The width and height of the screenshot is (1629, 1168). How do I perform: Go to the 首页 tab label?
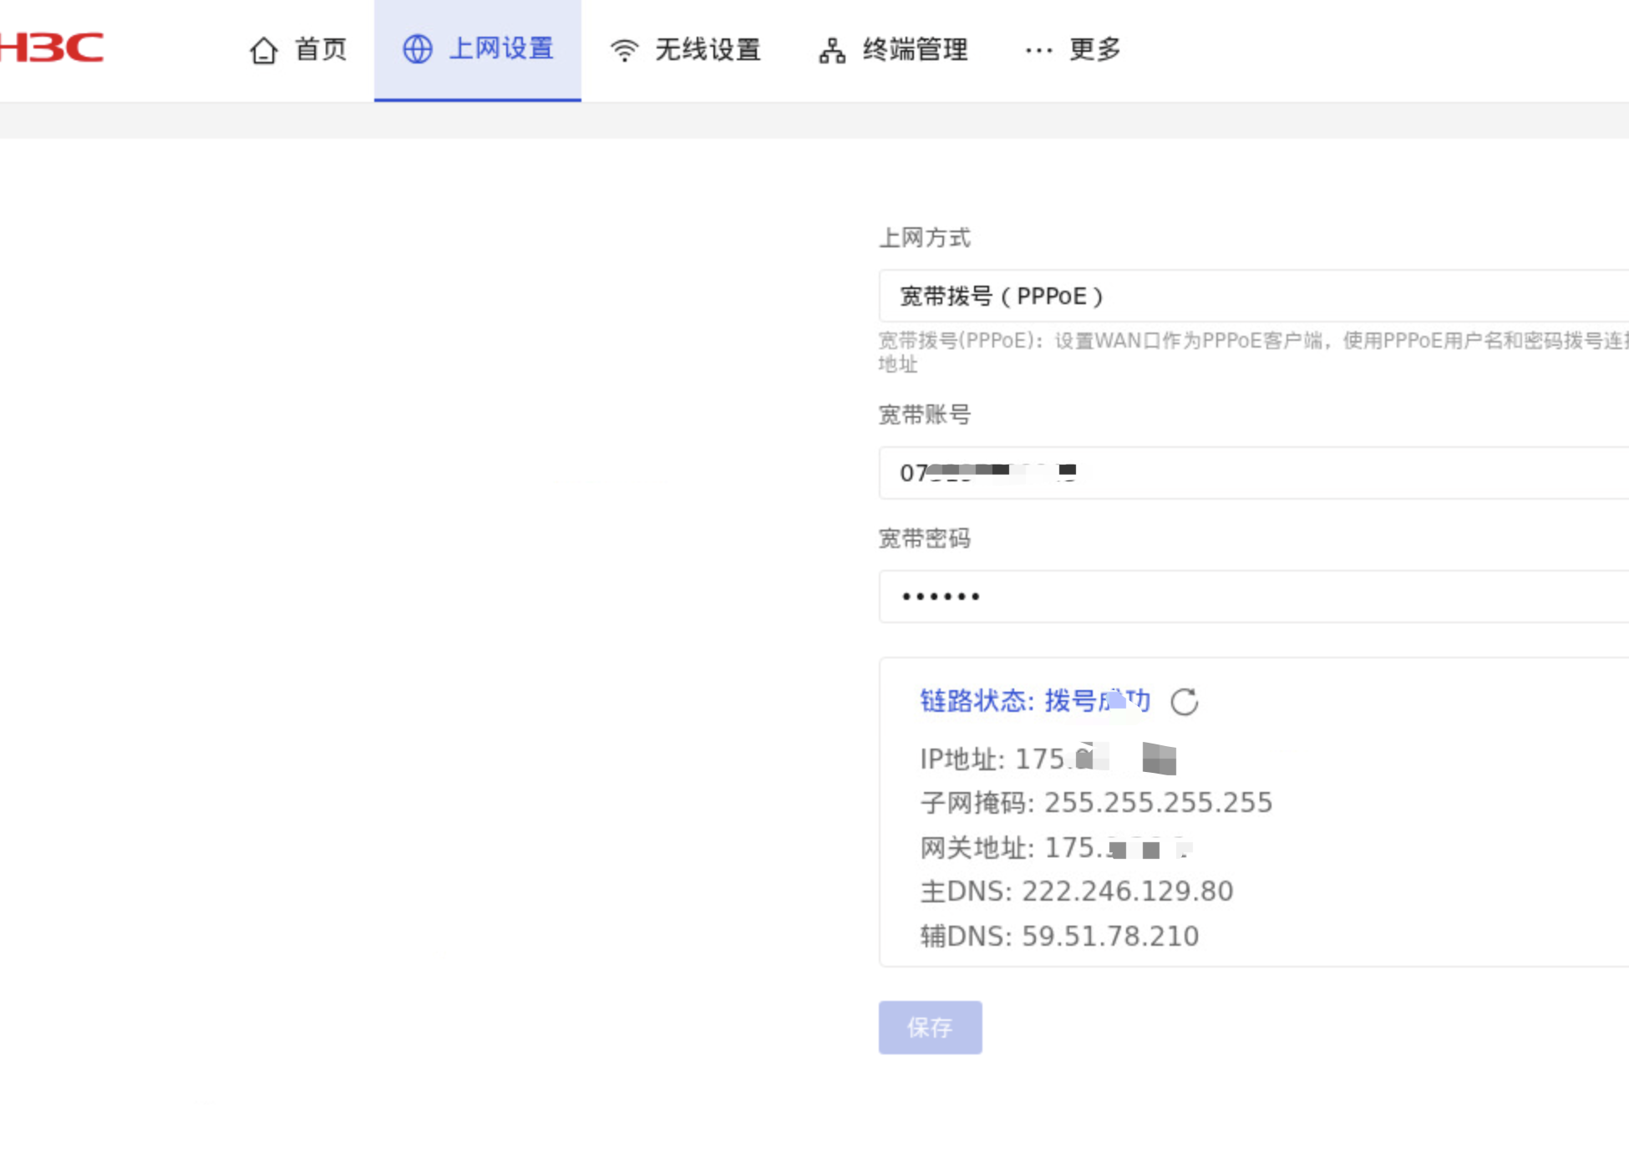[x=321, y=49]
